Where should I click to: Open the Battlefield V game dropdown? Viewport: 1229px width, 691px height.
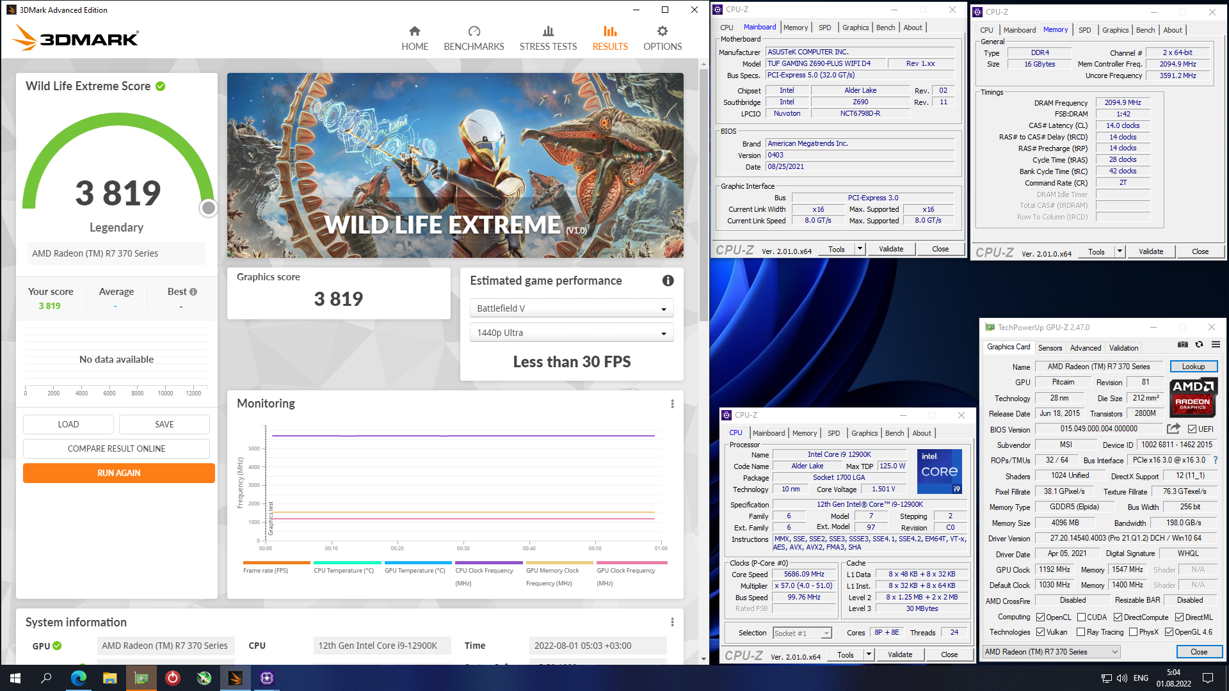point(572,308)
